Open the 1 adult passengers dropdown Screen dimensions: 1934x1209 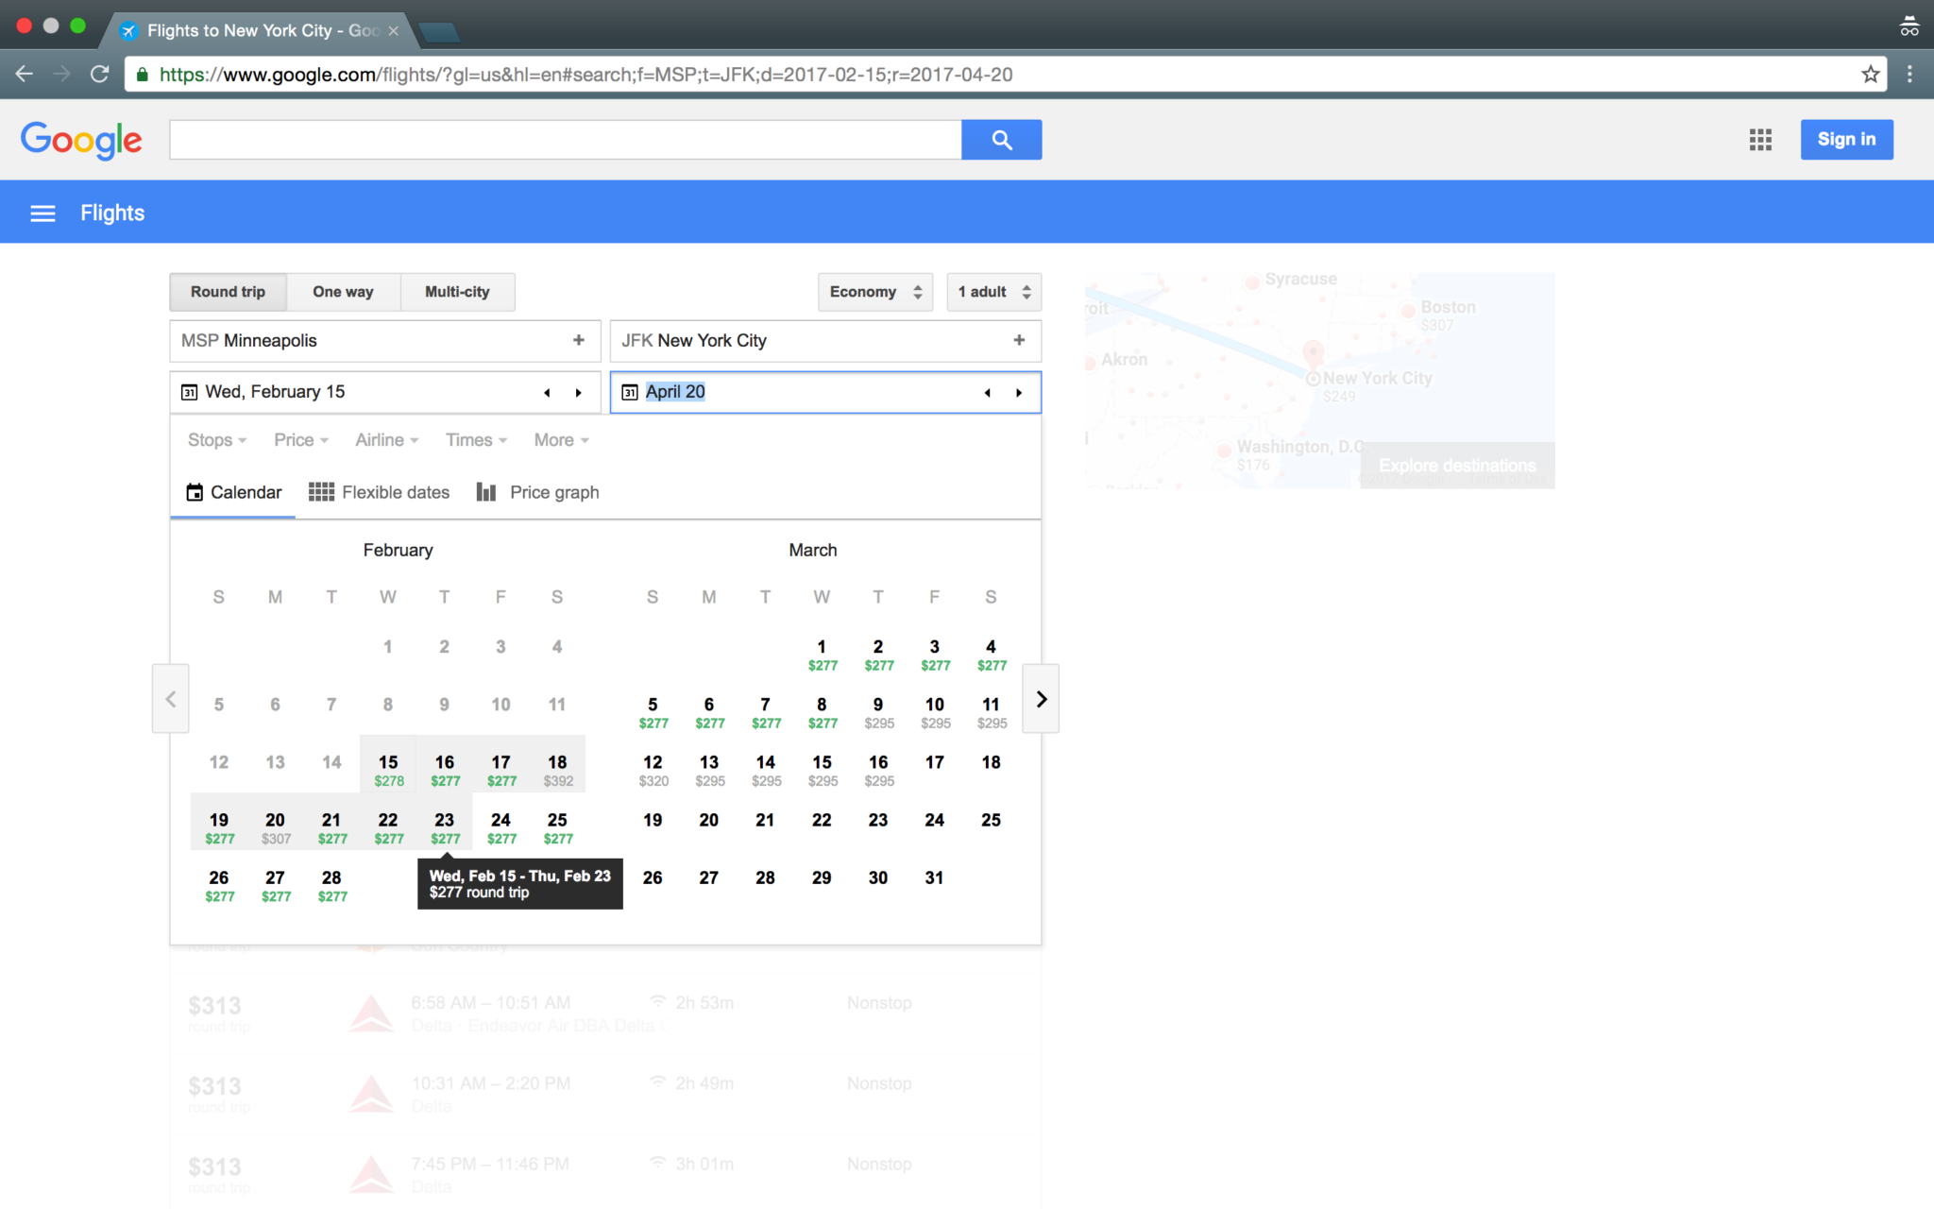[x=994, y=292]
